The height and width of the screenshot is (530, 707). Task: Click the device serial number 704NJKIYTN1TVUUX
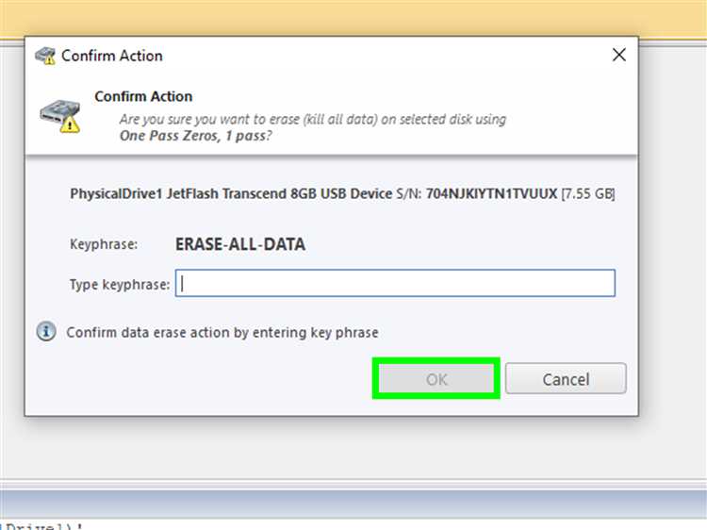pyautogui.click(x=491, y=194)
